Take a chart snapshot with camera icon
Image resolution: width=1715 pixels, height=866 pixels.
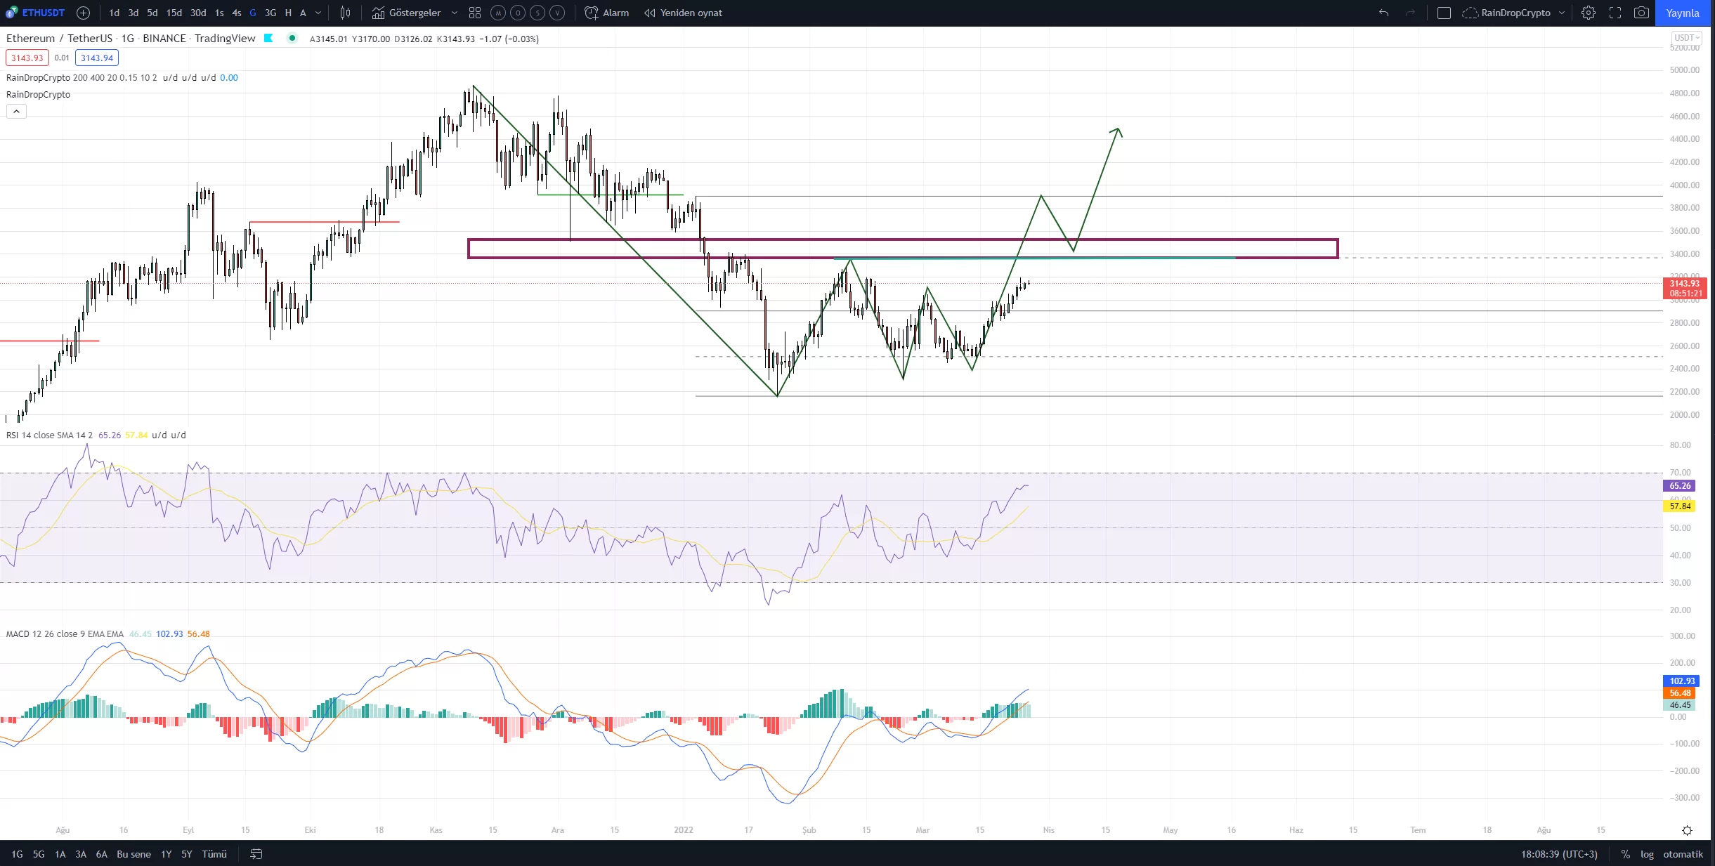coord(1641,13)
